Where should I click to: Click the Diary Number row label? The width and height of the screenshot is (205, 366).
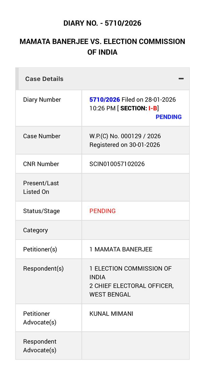click(x=42, y=100)
